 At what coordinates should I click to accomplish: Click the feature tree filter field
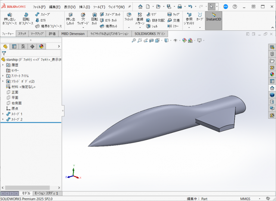pyautogui.click(x=32, y=53)
